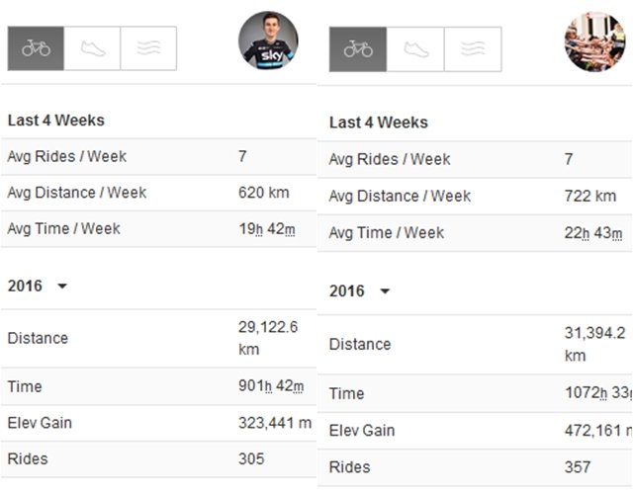Viewport: 633px width, 494px height.
Task: Click the left Last 4 Weeks heading
Action: (x=56, y=121)
